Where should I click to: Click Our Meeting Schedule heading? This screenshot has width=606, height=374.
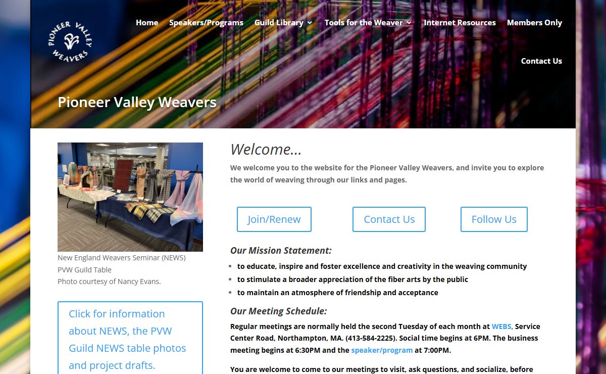(279, 311)
